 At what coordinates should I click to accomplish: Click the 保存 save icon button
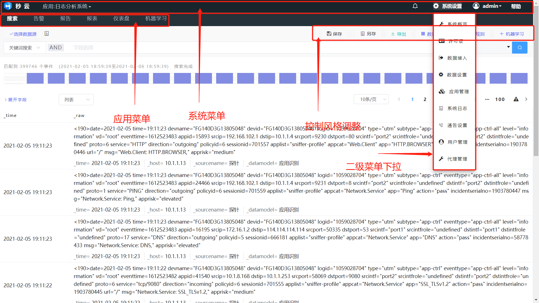coord(334,34)
